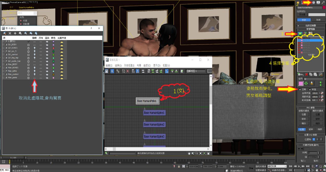
Task: Open the Motion panel tab icon
Action: pos(314,2)
